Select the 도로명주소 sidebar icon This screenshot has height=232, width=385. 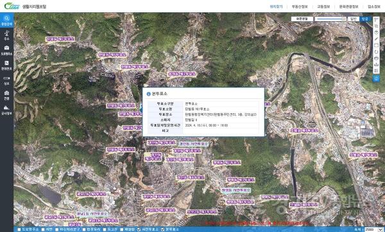6,50
